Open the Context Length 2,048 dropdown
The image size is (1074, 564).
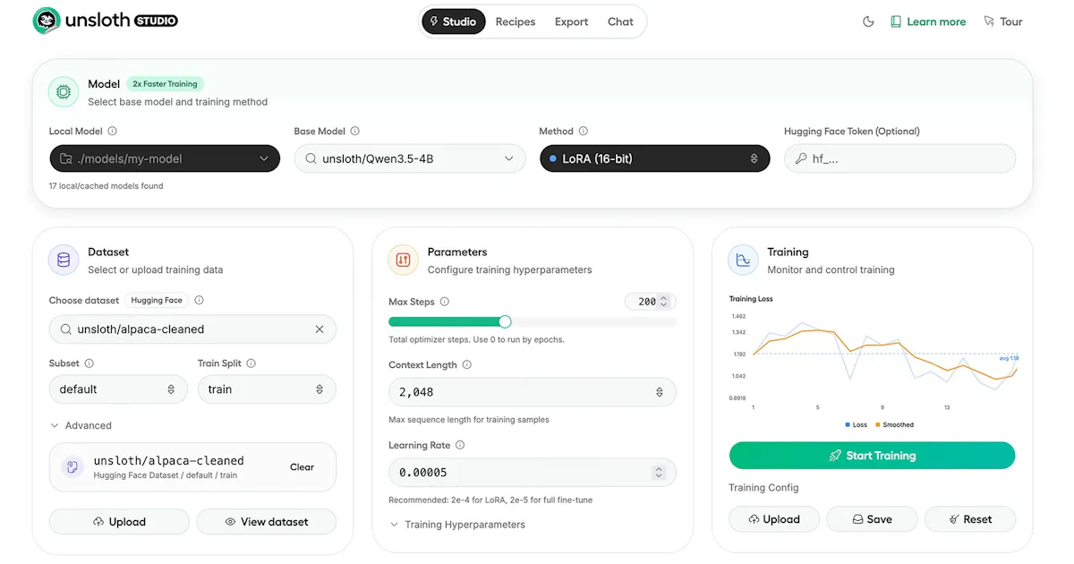pyautogui.click(x=533, y=392)
